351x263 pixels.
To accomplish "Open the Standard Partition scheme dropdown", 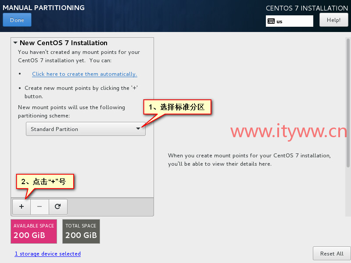I will pos(86,129).
